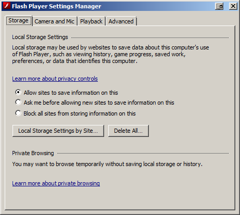The image size is (240, 215).
Task: Switch to the Storage tab
Action: click(x=18, y=21)
